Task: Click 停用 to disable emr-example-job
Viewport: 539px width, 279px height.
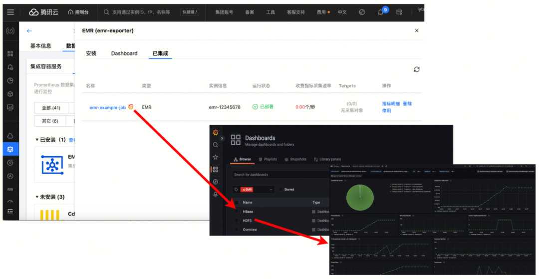Action: tap(386, 111)
